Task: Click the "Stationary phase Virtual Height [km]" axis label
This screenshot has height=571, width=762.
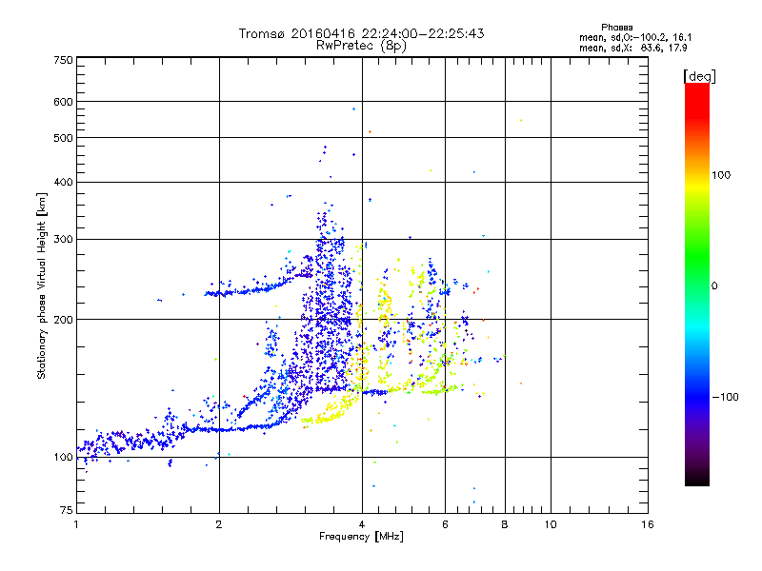Action: click(x=42, y=286)
